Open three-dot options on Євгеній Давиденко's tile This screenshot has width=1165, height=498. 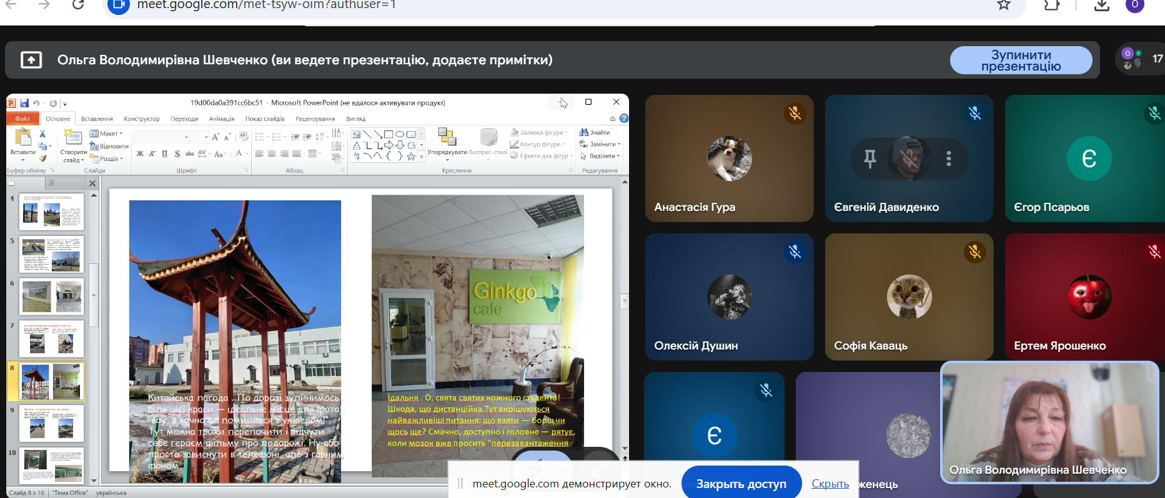[x=948, y=159]
